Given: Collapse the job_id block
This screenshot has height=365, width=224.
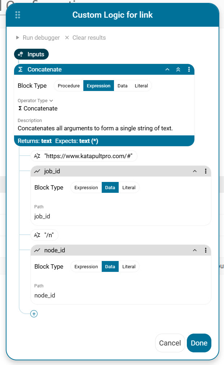Looking at the screenshot, I should tap(195, 171).
